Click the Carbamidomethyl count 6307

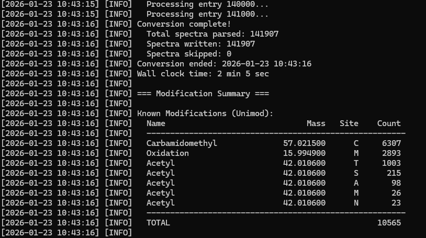click(x=391, y=143)
